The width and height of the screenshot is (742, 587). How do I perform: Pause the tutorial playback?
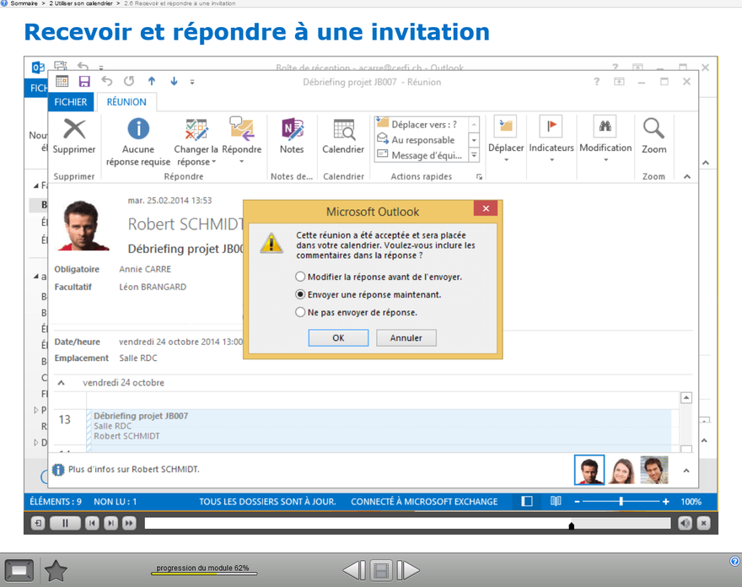click(x=65, y=524)
